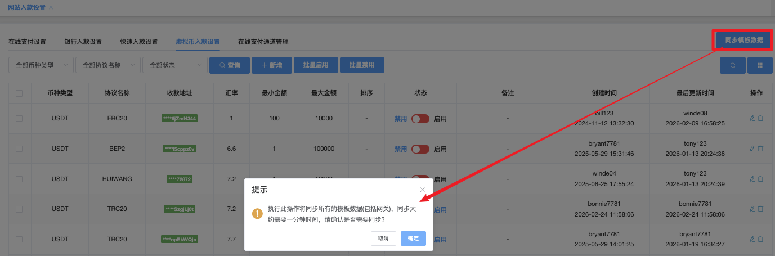Close the 提示 dialog with X icon
The width and height of the screenshot is (775, 256).
pyautogui.click(x=423, y=190)
